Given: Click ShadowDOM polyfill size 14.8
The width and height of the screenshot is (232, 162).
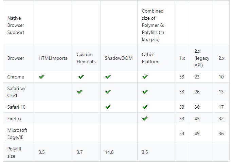Looking at the screenshot, I should point(109,152).
